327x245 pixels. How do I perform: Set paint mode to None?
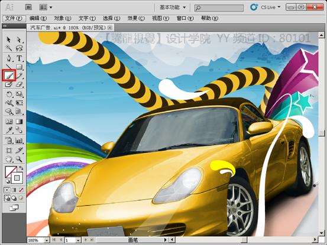click(21, 190)
